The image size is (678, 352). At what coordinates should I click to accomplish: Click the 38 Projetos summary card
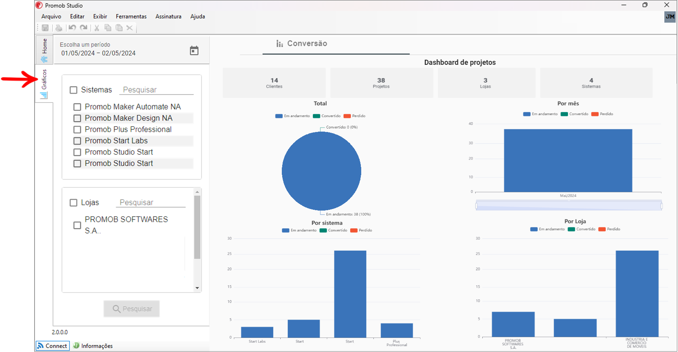381,83
